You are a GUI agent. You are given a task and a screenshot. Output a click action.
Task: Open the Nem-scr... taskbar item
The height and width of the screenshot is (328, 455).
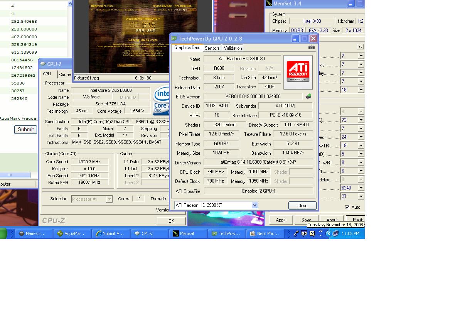(x=34, y=233)
